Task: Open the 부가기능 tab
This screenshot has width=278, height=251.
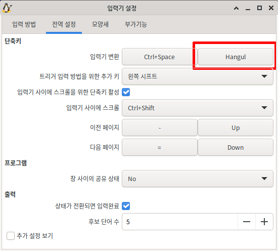Action: 136,24
